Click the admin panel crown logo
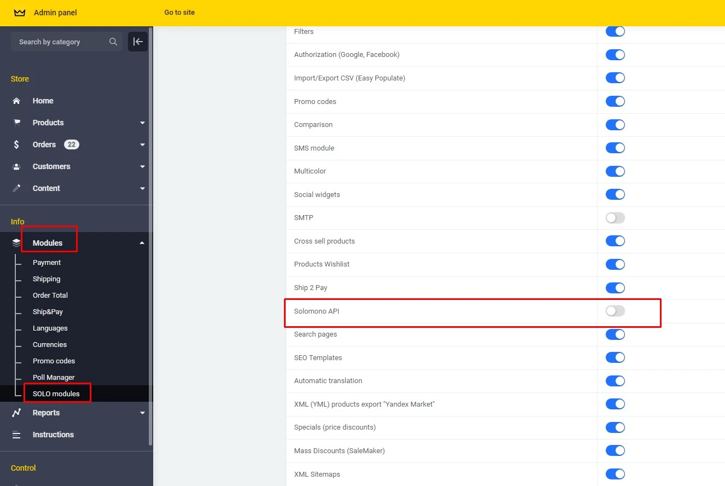This screenshot has width=725, height=486. pyautogui.click(x=19, y=12)
